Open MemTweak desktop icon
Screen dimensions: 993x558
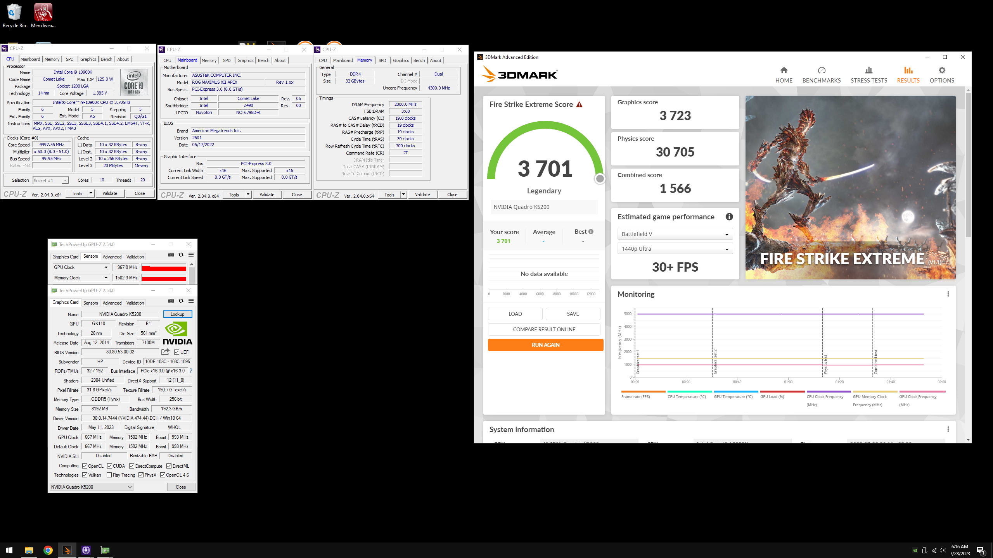pyautogui.click(x=43, y=15)
